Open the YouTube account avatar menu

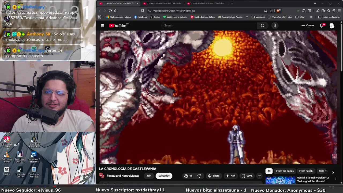332,25
